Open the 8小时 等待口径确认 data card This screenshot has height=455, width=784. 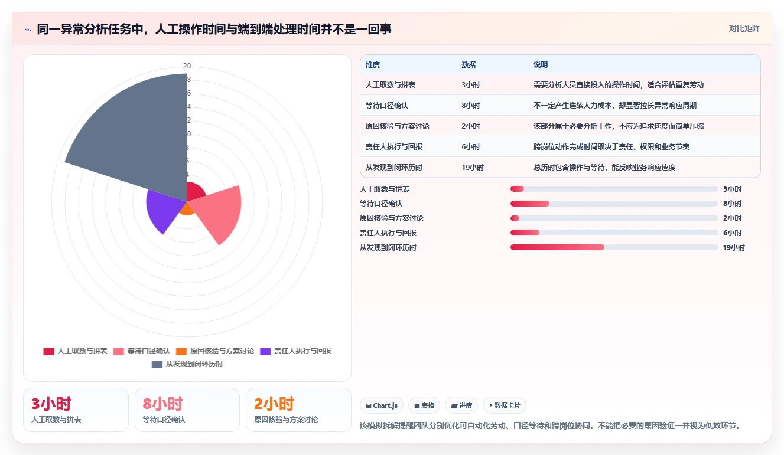click(187, 410)
